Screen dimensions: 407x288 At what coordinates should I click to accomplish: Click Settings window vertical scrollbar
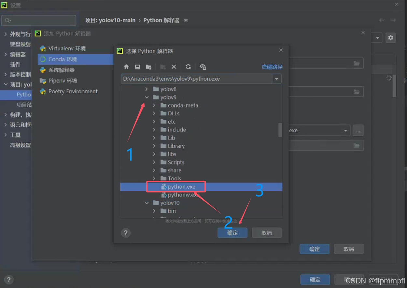click(394, 86)
